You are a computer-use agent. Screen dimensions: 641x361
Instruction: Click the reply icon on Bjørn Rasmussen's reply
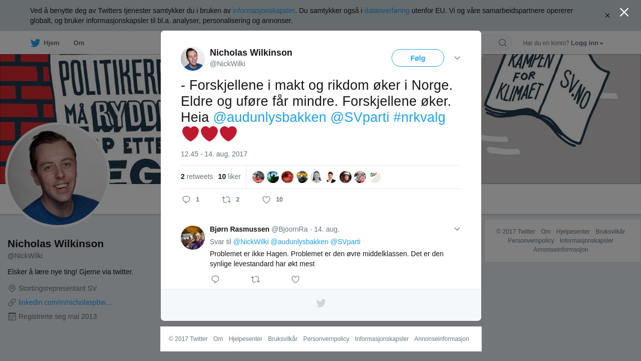215,279
